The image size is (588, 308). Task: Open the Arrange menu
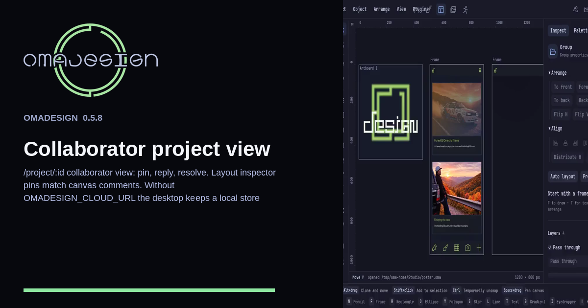pyautogui.click(x=382, y=9)
